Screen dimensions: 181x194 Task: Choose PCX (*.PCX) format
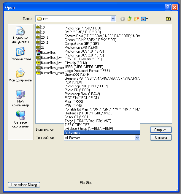click(x=102, y=82)
